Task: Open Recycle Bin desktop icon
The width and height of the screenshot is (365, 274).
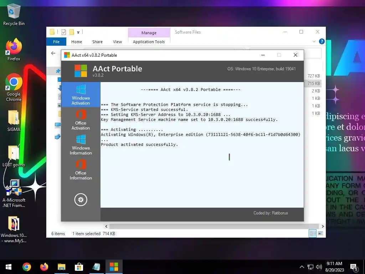Action: (x=14, y=14)
